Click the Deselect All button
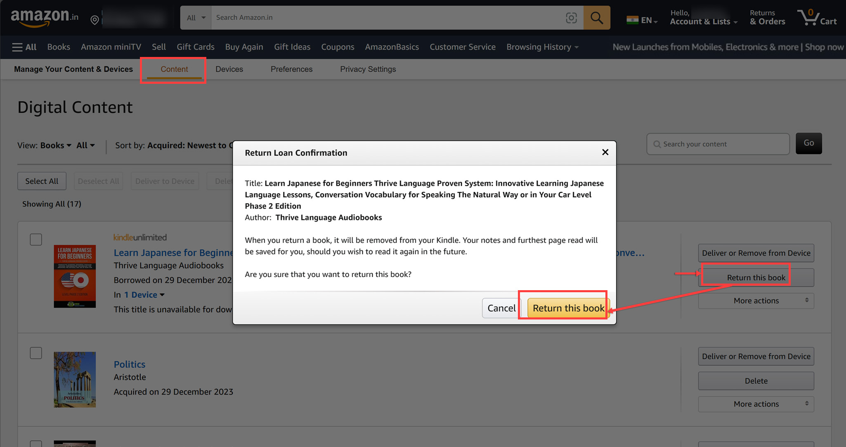 [x=98, y=181]
